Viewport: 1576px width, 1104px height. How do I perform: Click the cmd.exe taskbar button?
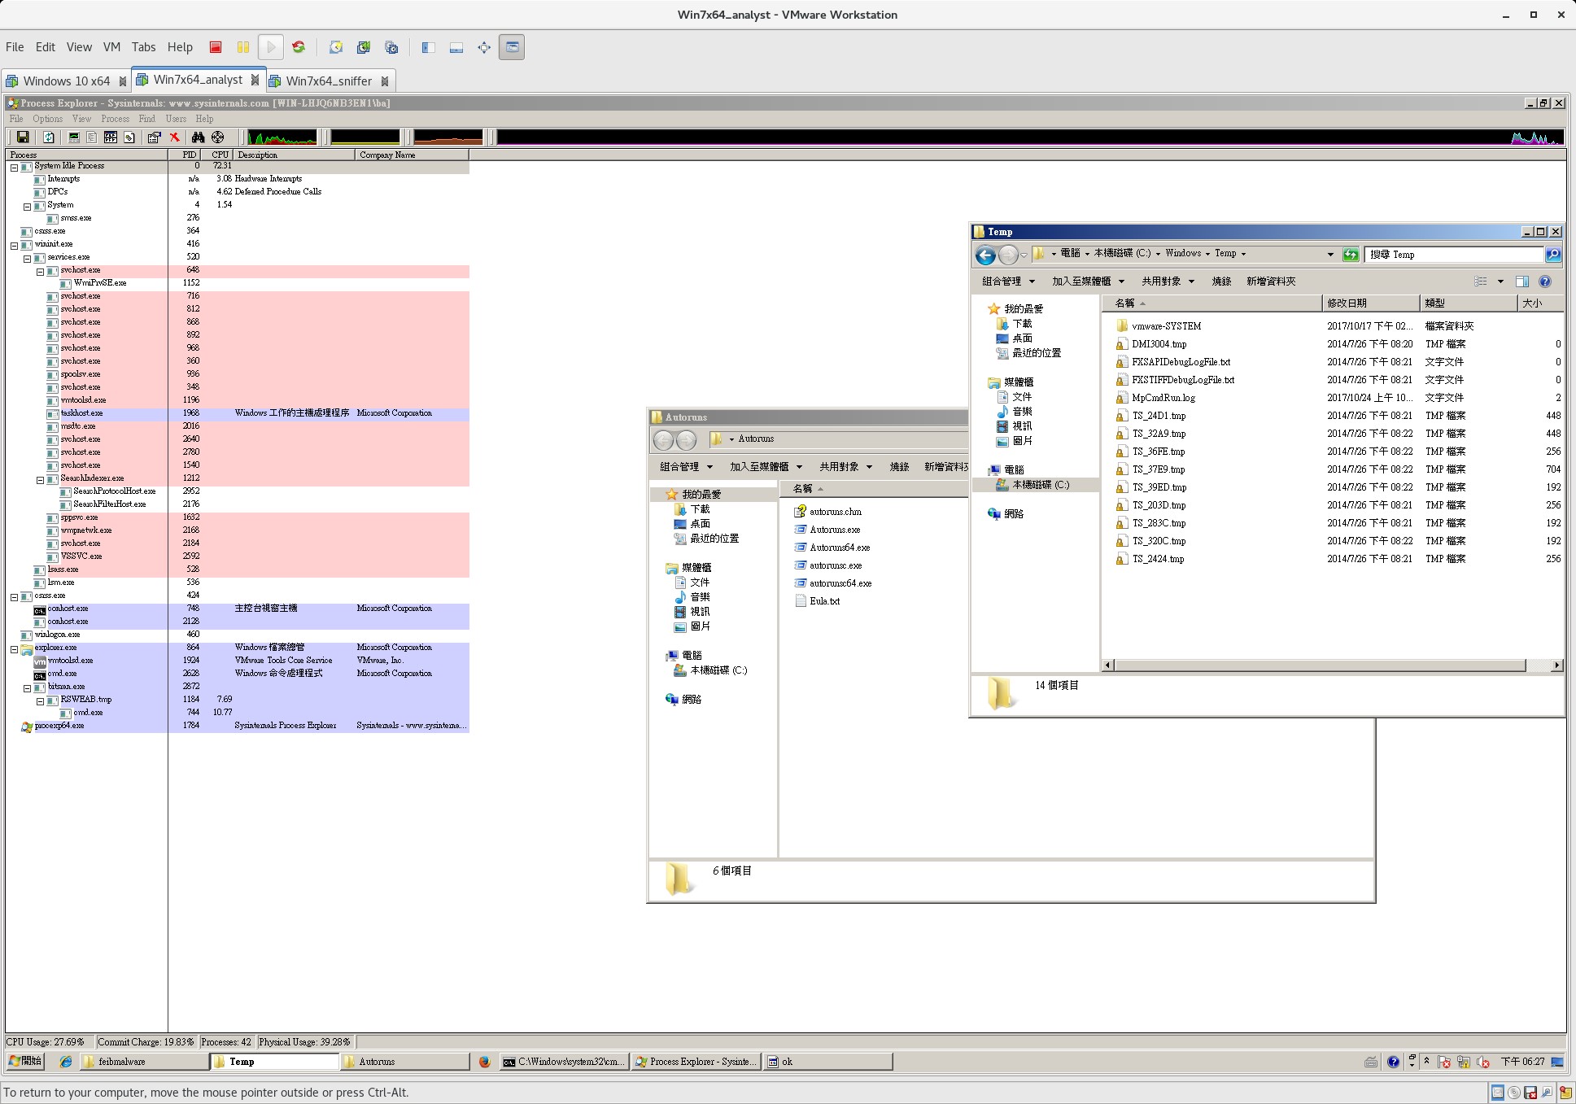(564, 1062)
